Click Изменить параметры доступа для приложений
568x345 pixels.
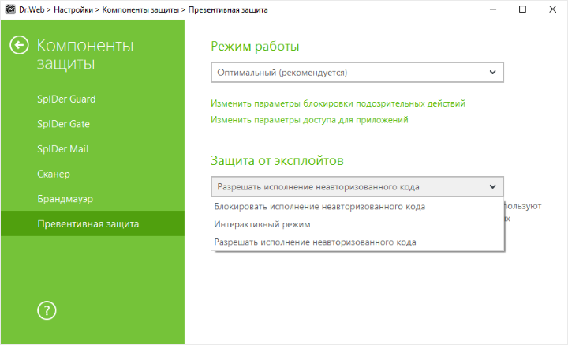[309, 120]
